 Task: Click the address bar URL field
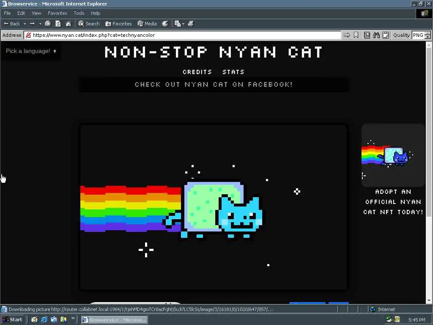point(182,35)
